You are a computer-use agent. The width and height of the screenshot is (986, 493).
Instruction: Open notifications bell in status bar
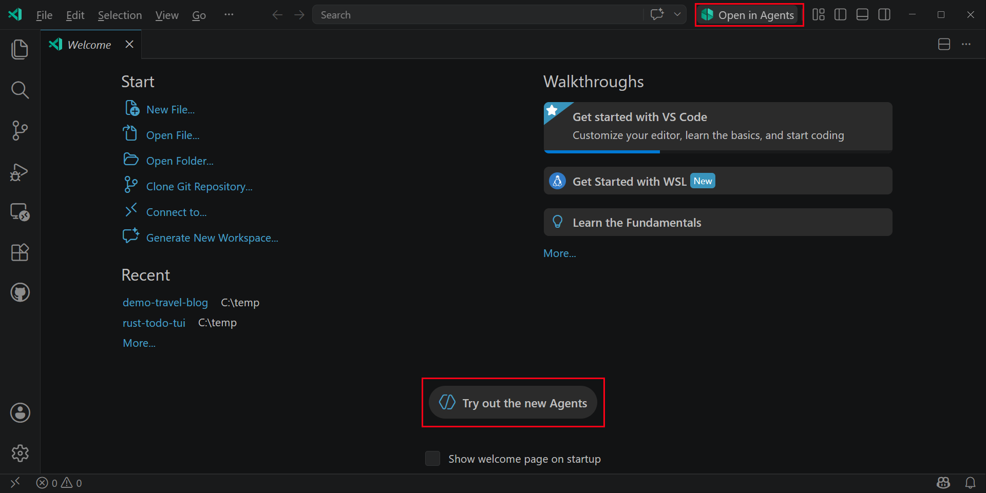[x=970, y=483]
